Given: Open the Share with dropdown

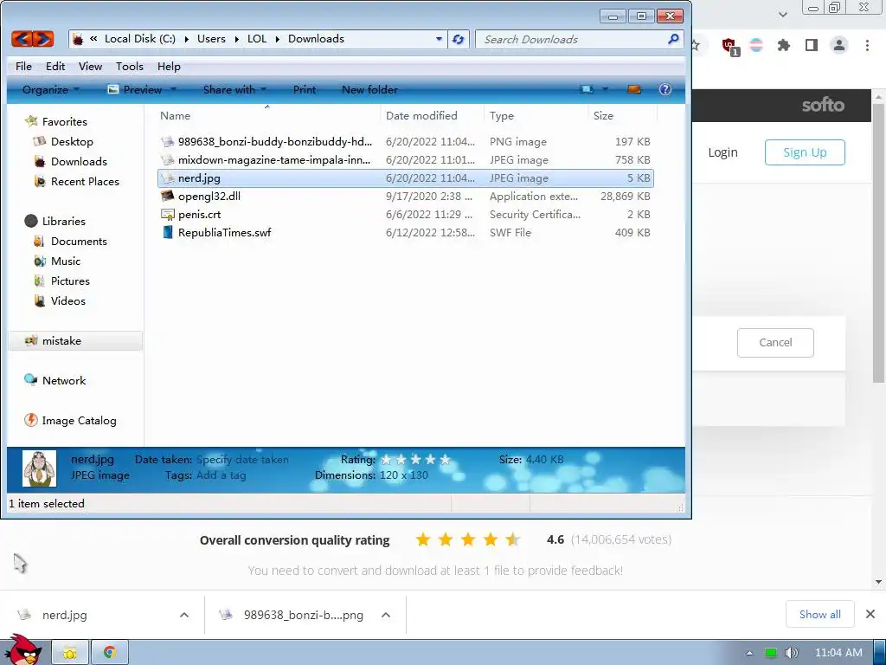Looking at the screenshot, I should tap(234, 89).
